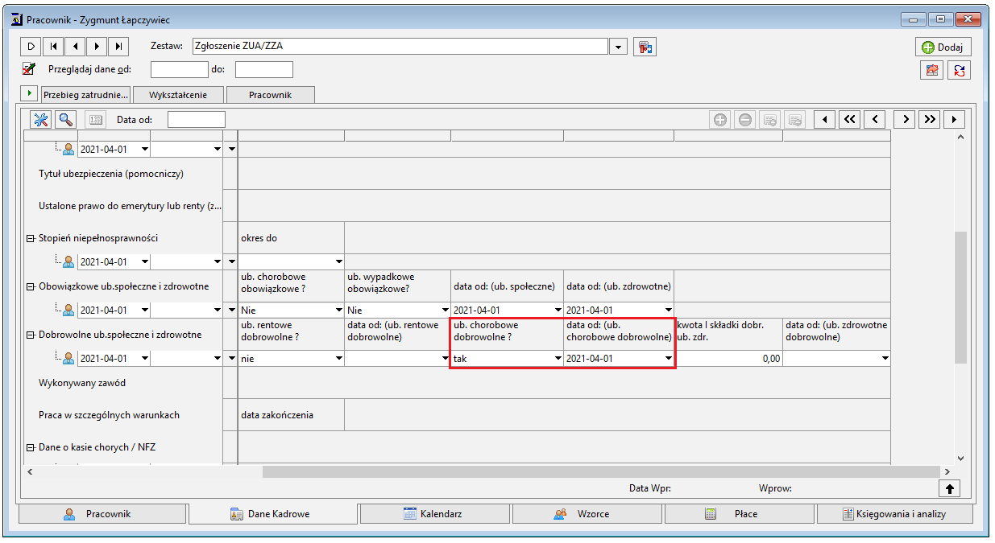Open ub. chorobowe obowiązkowe 'Nie' dropdown
The image size is (995, 543).
pos(338,311)
